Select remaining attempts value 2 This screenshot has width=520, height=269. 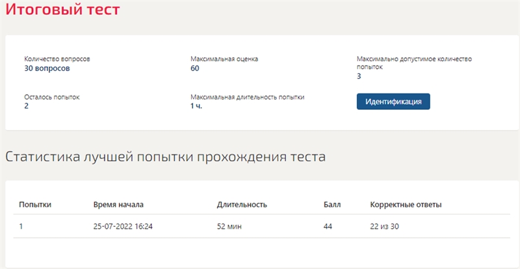(x=26, y=107)
